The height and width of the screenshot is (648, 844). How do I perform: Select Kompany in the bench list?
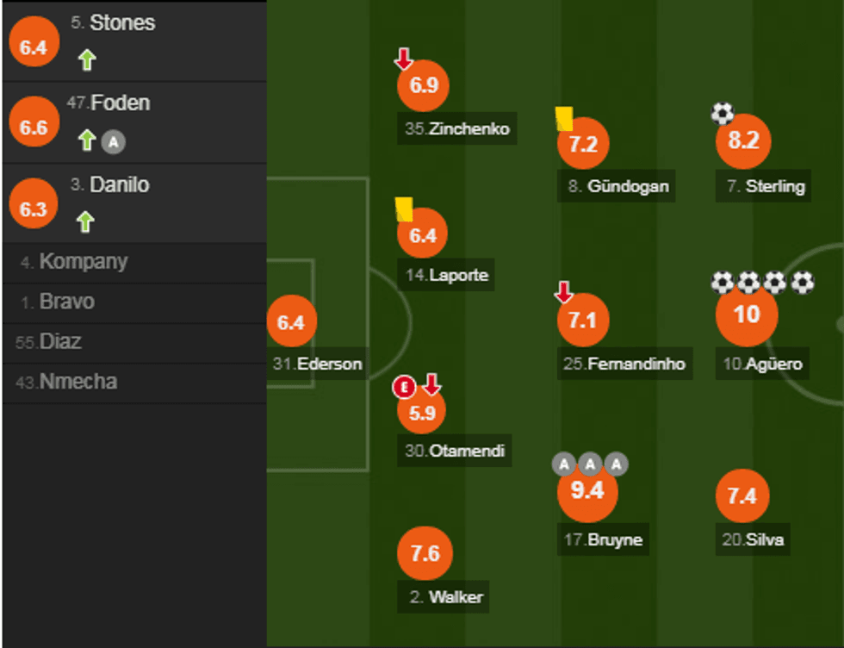tap(83, 262)
